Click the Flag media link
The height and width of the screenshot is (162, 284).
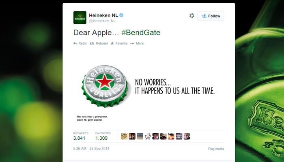(216, 149)
